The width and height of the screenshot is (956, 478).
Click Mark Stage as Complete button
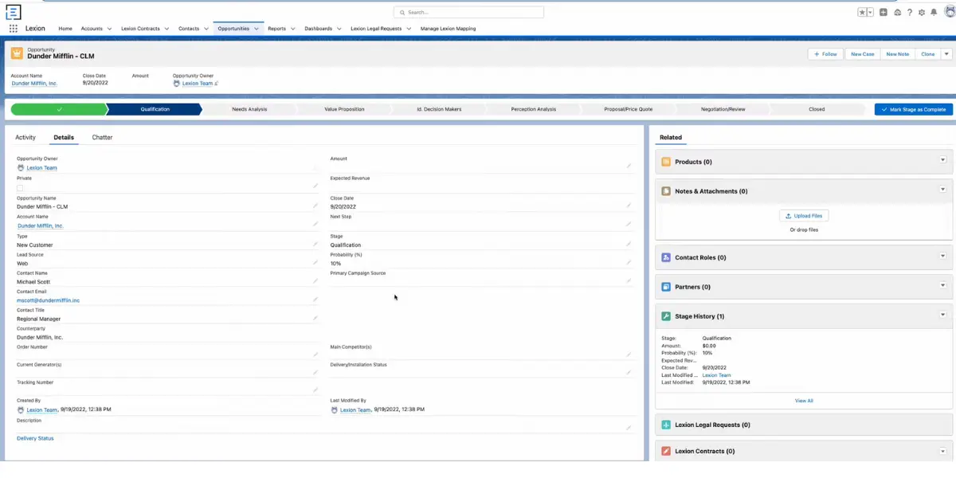pos(914,109)
